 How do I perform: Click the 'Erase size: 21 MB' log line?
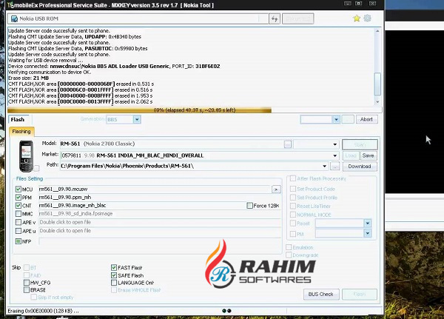[28, 78]
